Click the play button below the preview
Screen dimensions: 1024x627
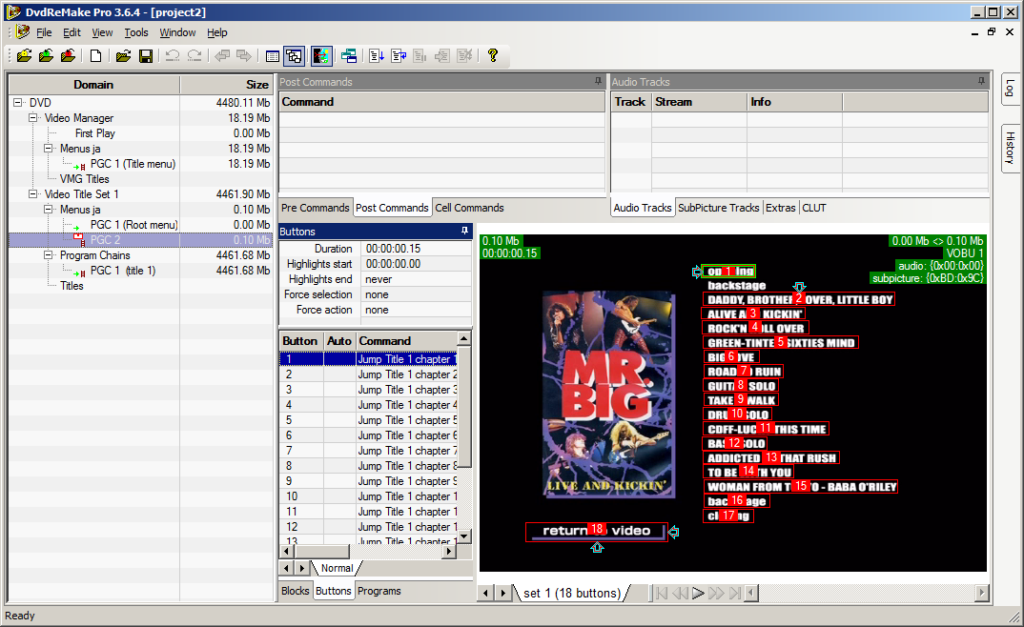tap(698, 593)
